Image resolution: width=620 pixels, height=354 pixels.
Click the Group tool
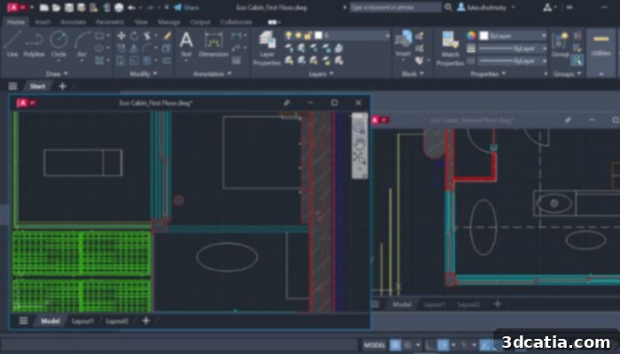tap(561, 44)
